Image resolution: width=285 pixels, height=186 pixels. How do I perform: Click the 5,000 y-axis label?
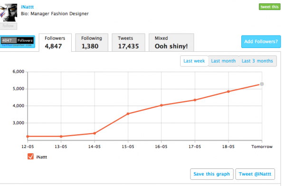[19, 89]
